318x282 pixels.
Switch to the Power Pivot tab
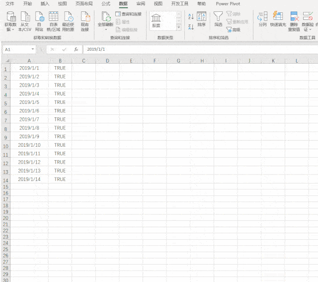(x=228, y=3)
